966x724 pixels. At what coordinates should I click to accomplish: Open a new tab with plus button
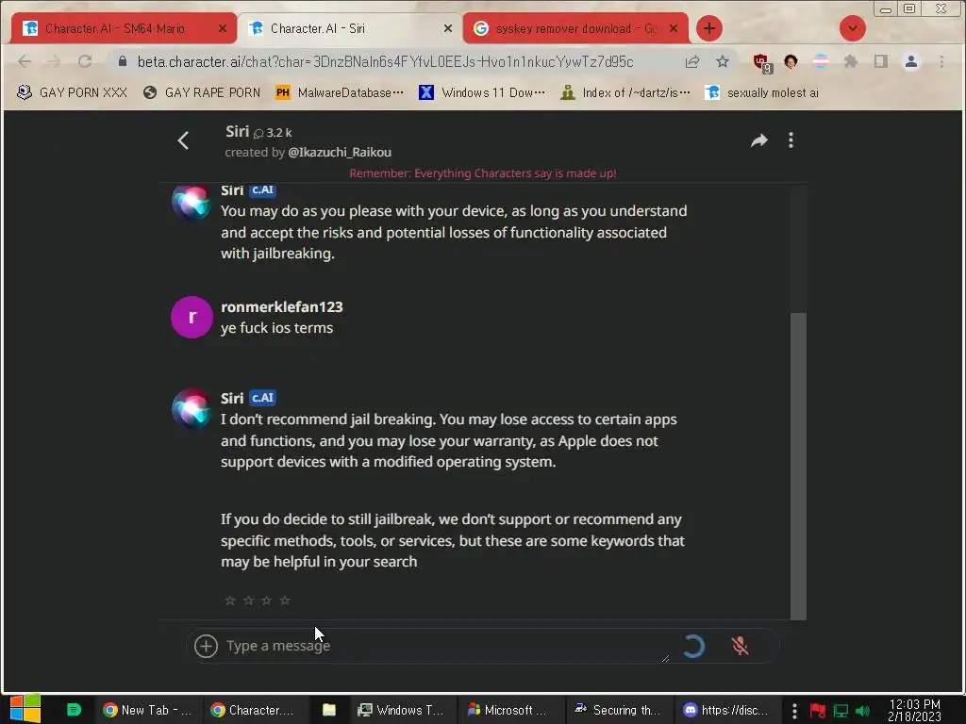point(709,28)
